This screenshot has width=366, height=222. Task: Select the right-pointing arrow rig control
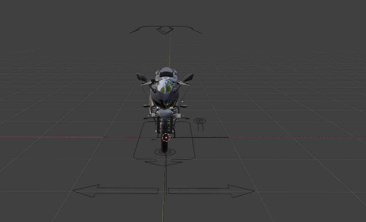211,191
